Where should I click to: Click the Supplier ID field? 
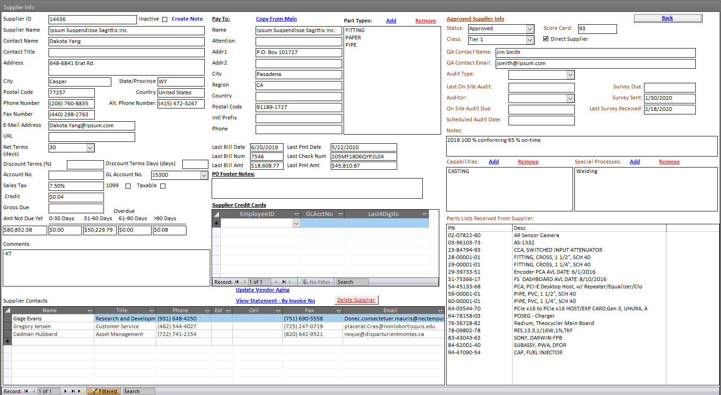(93, 19)
